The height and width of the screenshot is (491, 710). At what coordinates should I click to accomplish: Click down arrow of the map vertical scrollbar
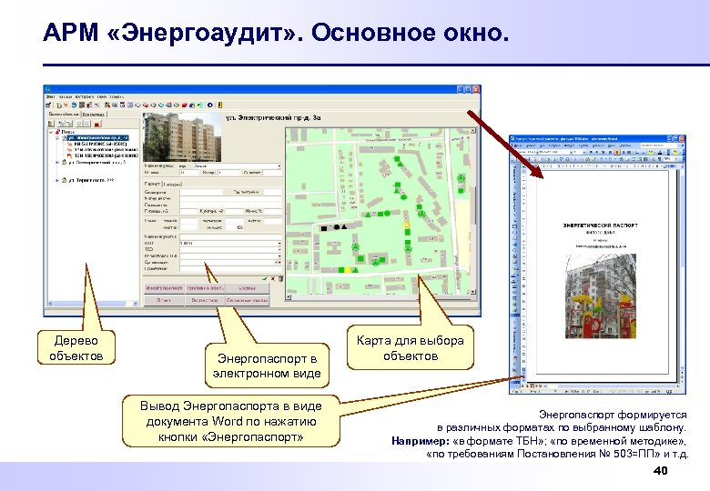coord(473,292)
